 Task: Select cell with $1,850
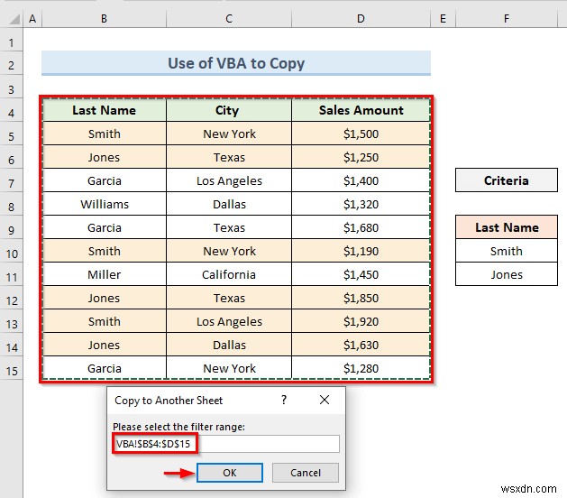click(361, 298)
